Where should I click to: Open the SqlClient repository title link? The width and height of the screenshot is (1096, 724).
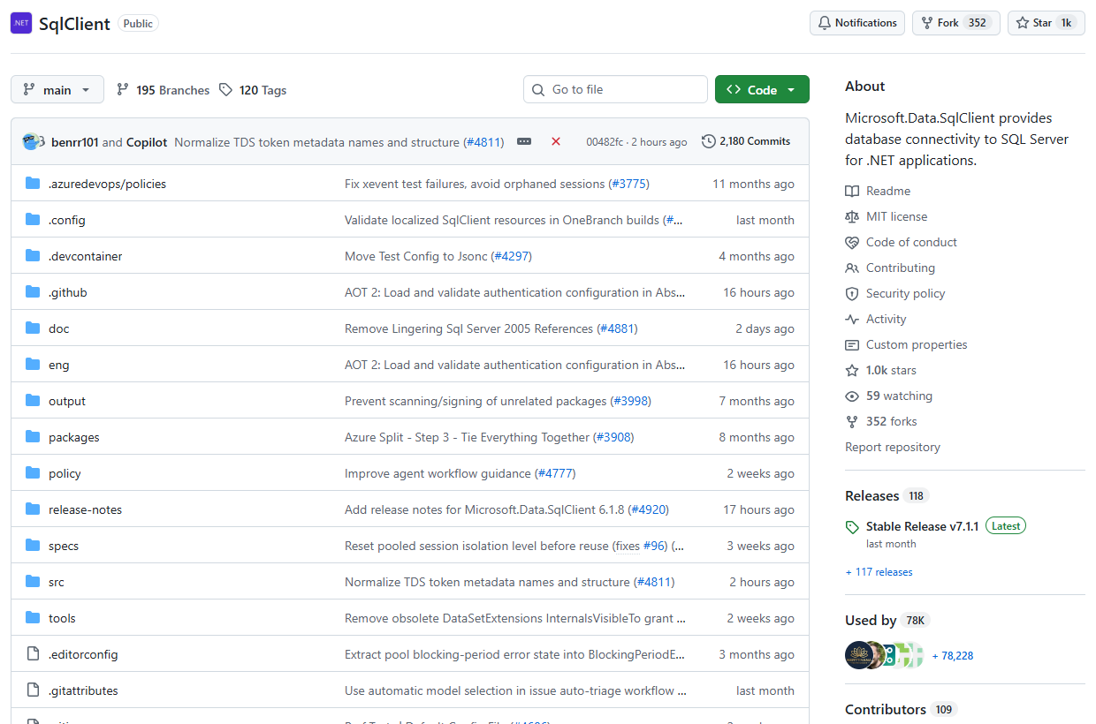tap(74, 24)
